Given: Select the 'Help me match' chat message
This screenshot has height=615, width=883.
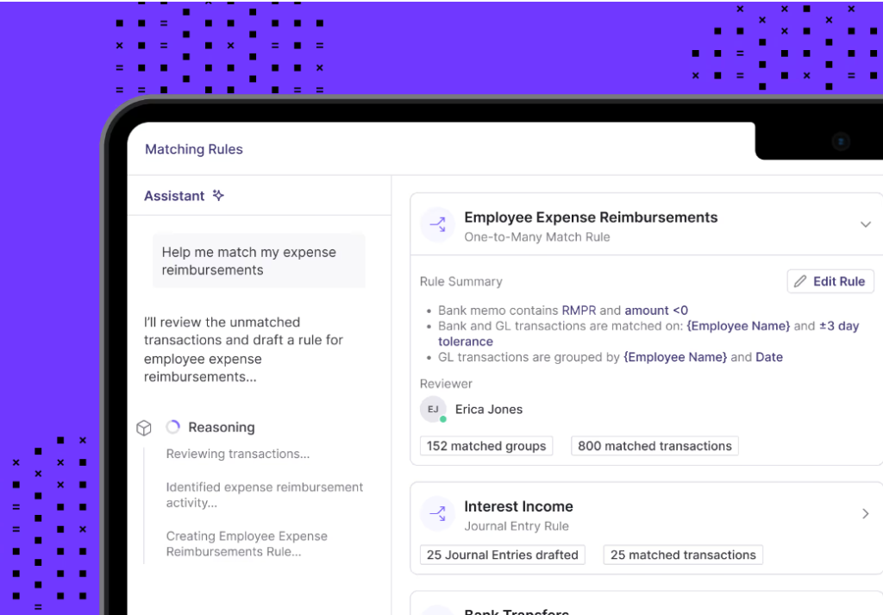Looking at the screenshot, I should click(x=259, y=260).
